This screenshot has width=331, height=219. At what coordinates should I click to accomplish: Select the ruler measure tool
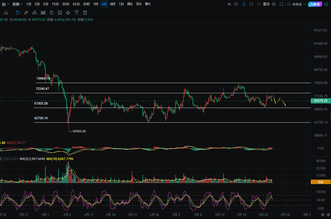(x=26, y=13)
